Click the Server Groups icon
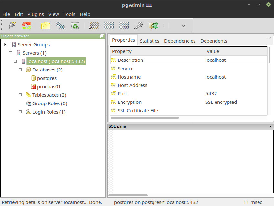 14,44
